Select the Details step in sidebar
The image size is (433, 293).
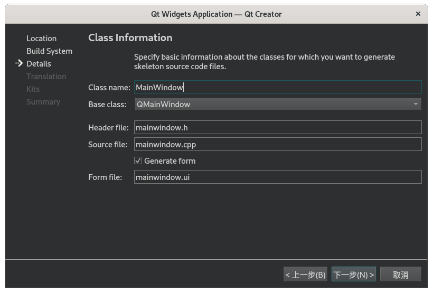coord(39,64)
